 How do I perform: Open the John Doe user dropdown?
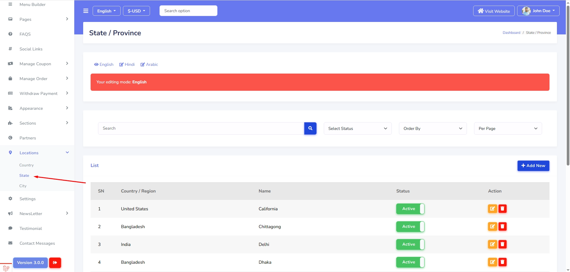tap(538, 11)
